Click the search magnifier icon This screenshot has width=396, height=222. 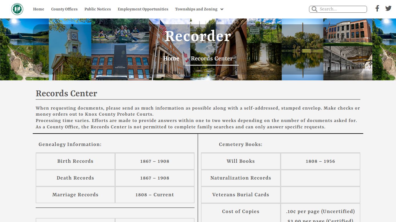click(x=314, y=9)
